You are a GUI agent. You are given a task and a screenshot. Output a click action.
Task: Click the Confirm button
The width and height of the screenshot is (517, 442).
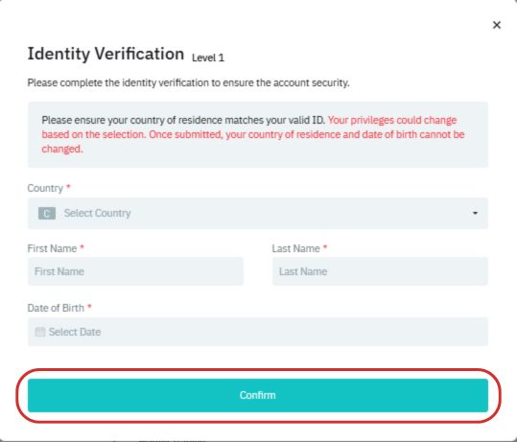tap(257, 395)
